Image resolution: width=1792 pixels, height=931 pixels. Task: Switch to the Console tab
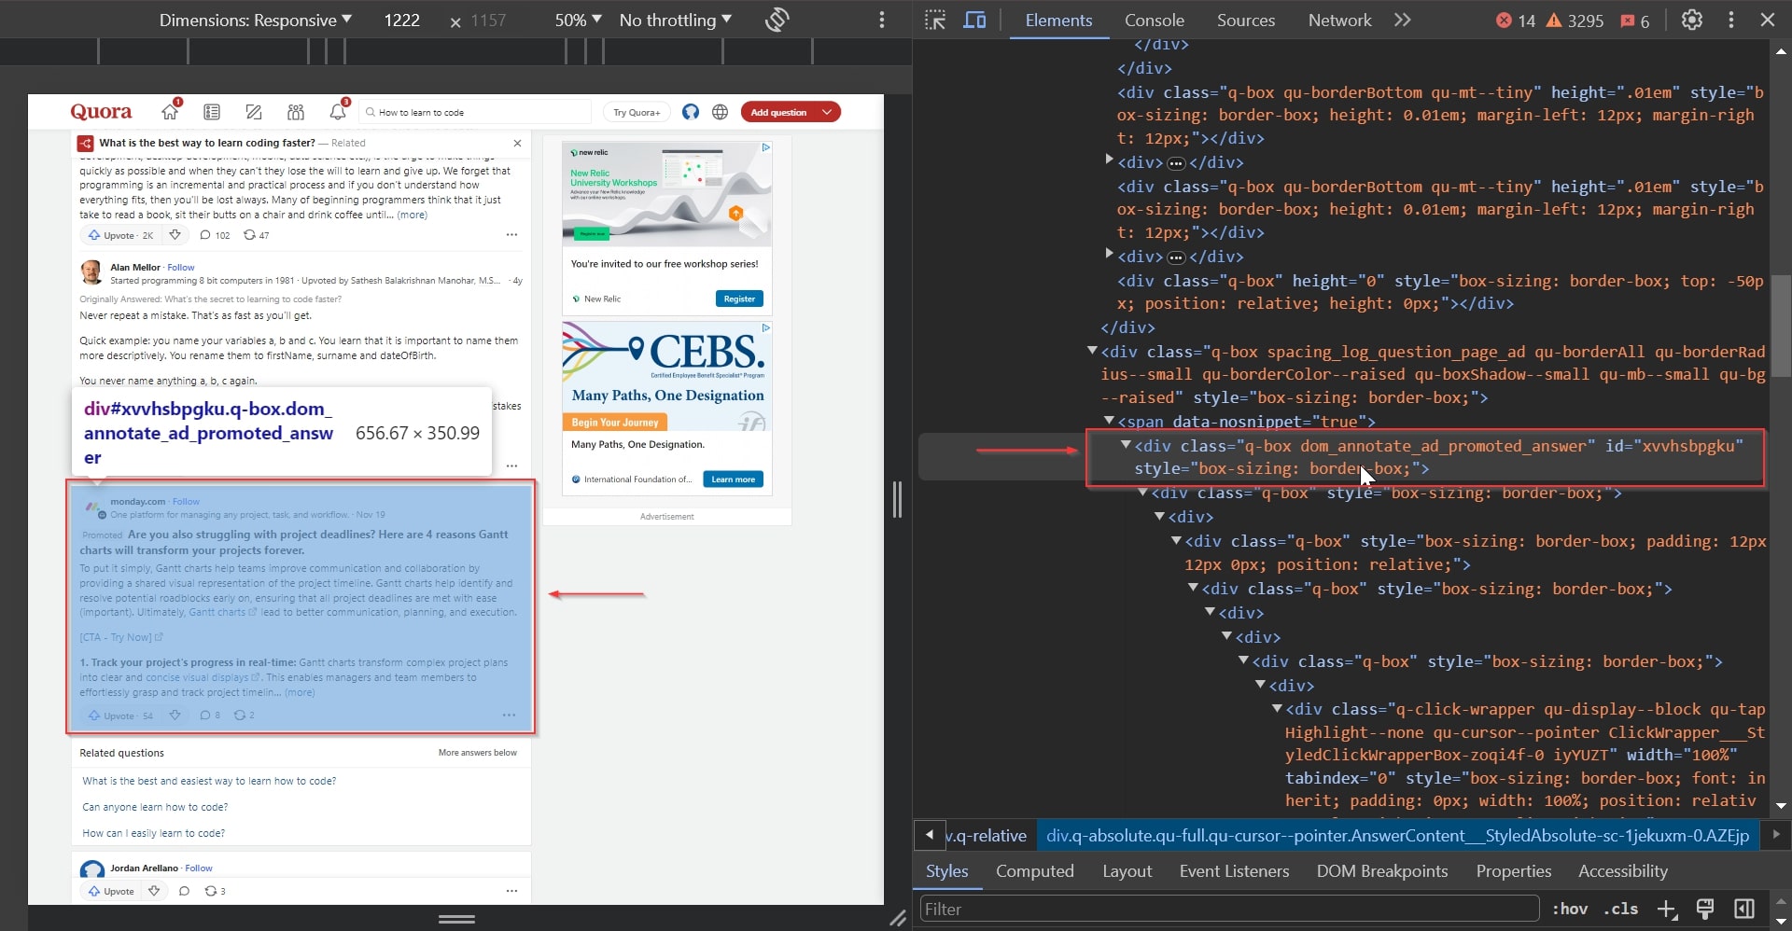click(x=1154, y=20)
